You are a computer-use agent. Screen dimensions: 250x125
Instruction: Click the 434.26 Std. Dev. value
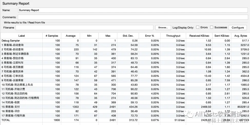133,107
